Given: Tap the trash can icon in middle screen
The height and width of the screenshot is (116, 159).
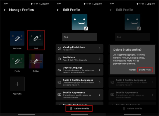Looking at the screenshot, I should coord(71,109).
